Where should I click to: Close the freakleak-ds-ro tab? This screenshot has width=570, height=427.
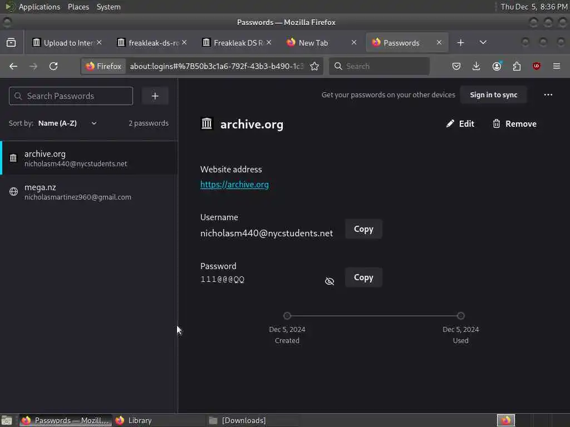184,42
